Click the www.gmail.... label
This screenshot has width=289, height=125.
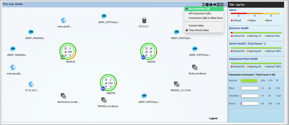coord(65,26)
